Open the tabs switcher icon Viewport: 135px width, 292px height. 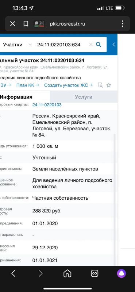pyautogui.click(x=94, y=273)
